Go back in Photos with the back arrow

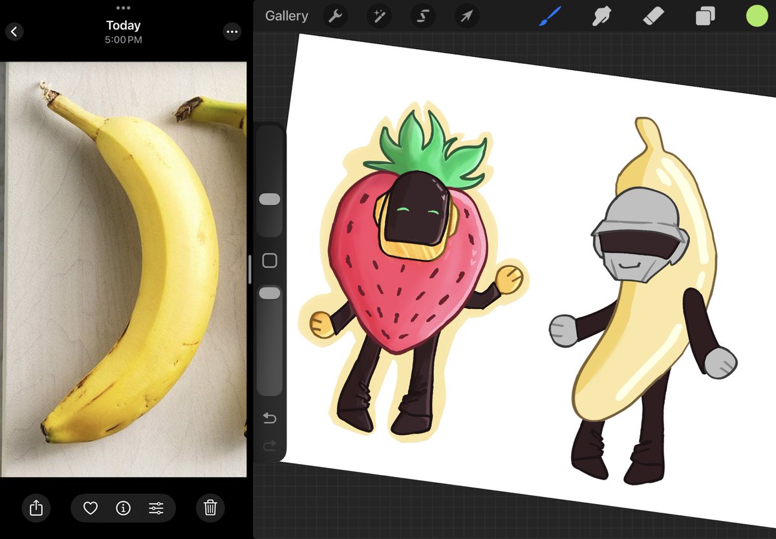coord(14,32)
